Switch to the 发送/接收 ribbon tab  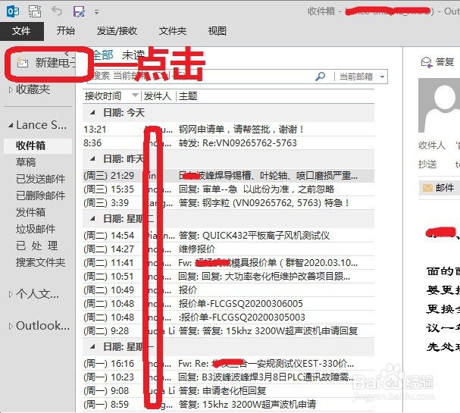pyautogui.click(x=117, y=31)
